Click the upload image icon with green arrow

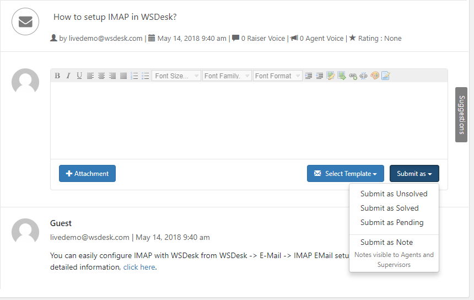tap(342, 76)
